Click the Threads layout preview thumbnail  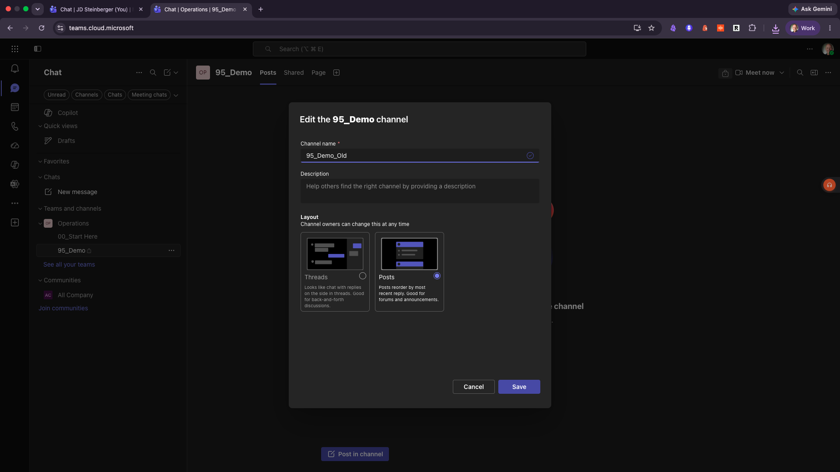335,254
